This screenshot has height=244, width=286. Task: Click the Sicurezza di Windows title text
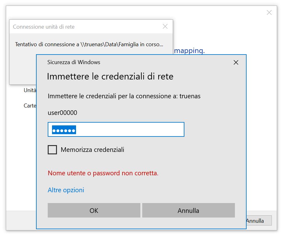(x=74, y=62)
